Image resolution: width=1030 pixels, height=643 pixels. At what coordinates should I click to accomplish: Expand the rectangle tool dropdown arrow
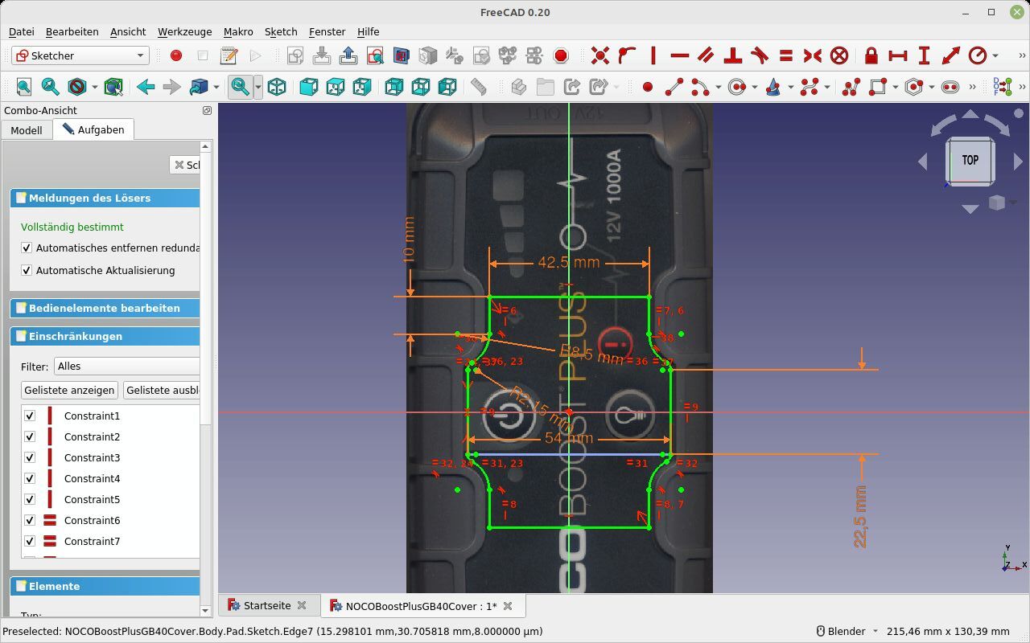click(x=895, y=87)
